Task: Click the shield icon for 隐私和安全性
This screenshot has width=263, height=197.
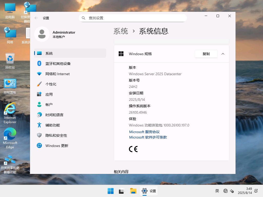Action: [x=39, y=135]
